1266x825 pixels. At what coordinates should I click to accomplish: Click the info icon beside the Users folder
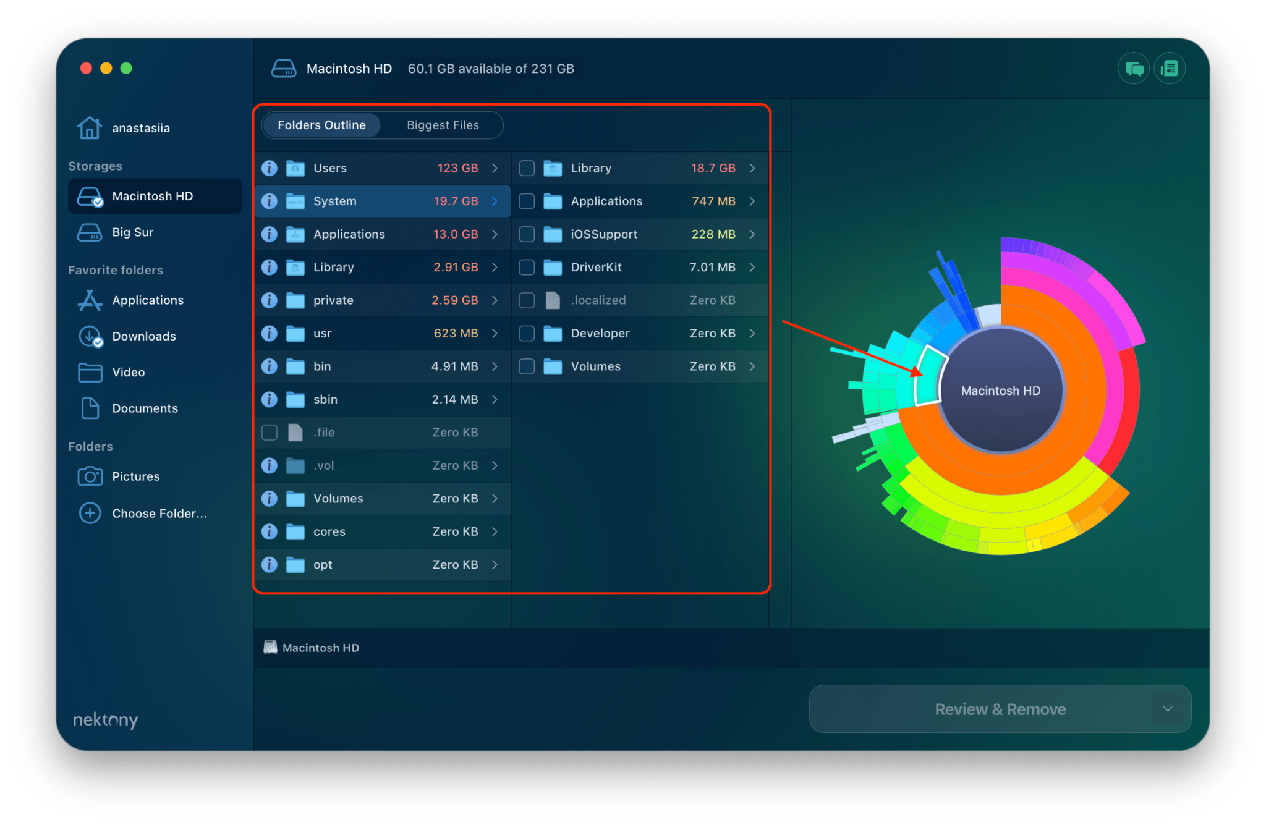pyautogui.click(x=270, y=167)
